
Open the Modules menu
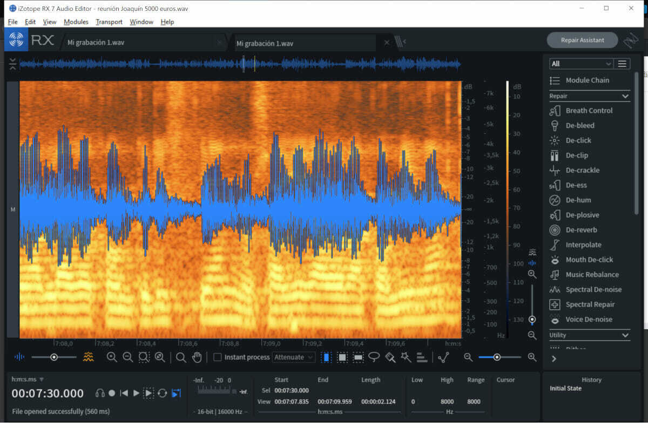76,22
